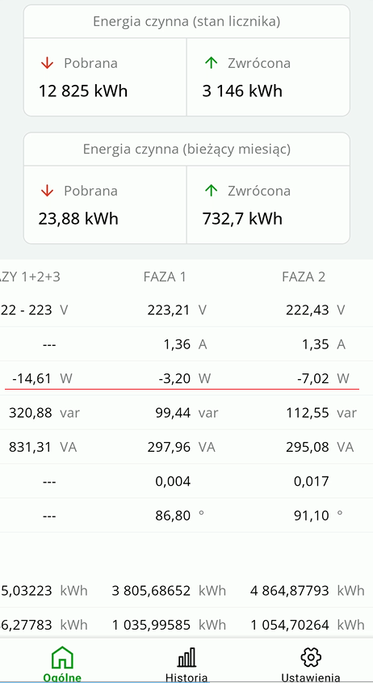Open the Ustawienia gear icon

311,657
